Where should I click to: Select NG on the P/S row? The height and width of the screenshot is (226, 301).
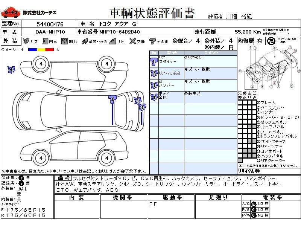[x=260, y=209]
